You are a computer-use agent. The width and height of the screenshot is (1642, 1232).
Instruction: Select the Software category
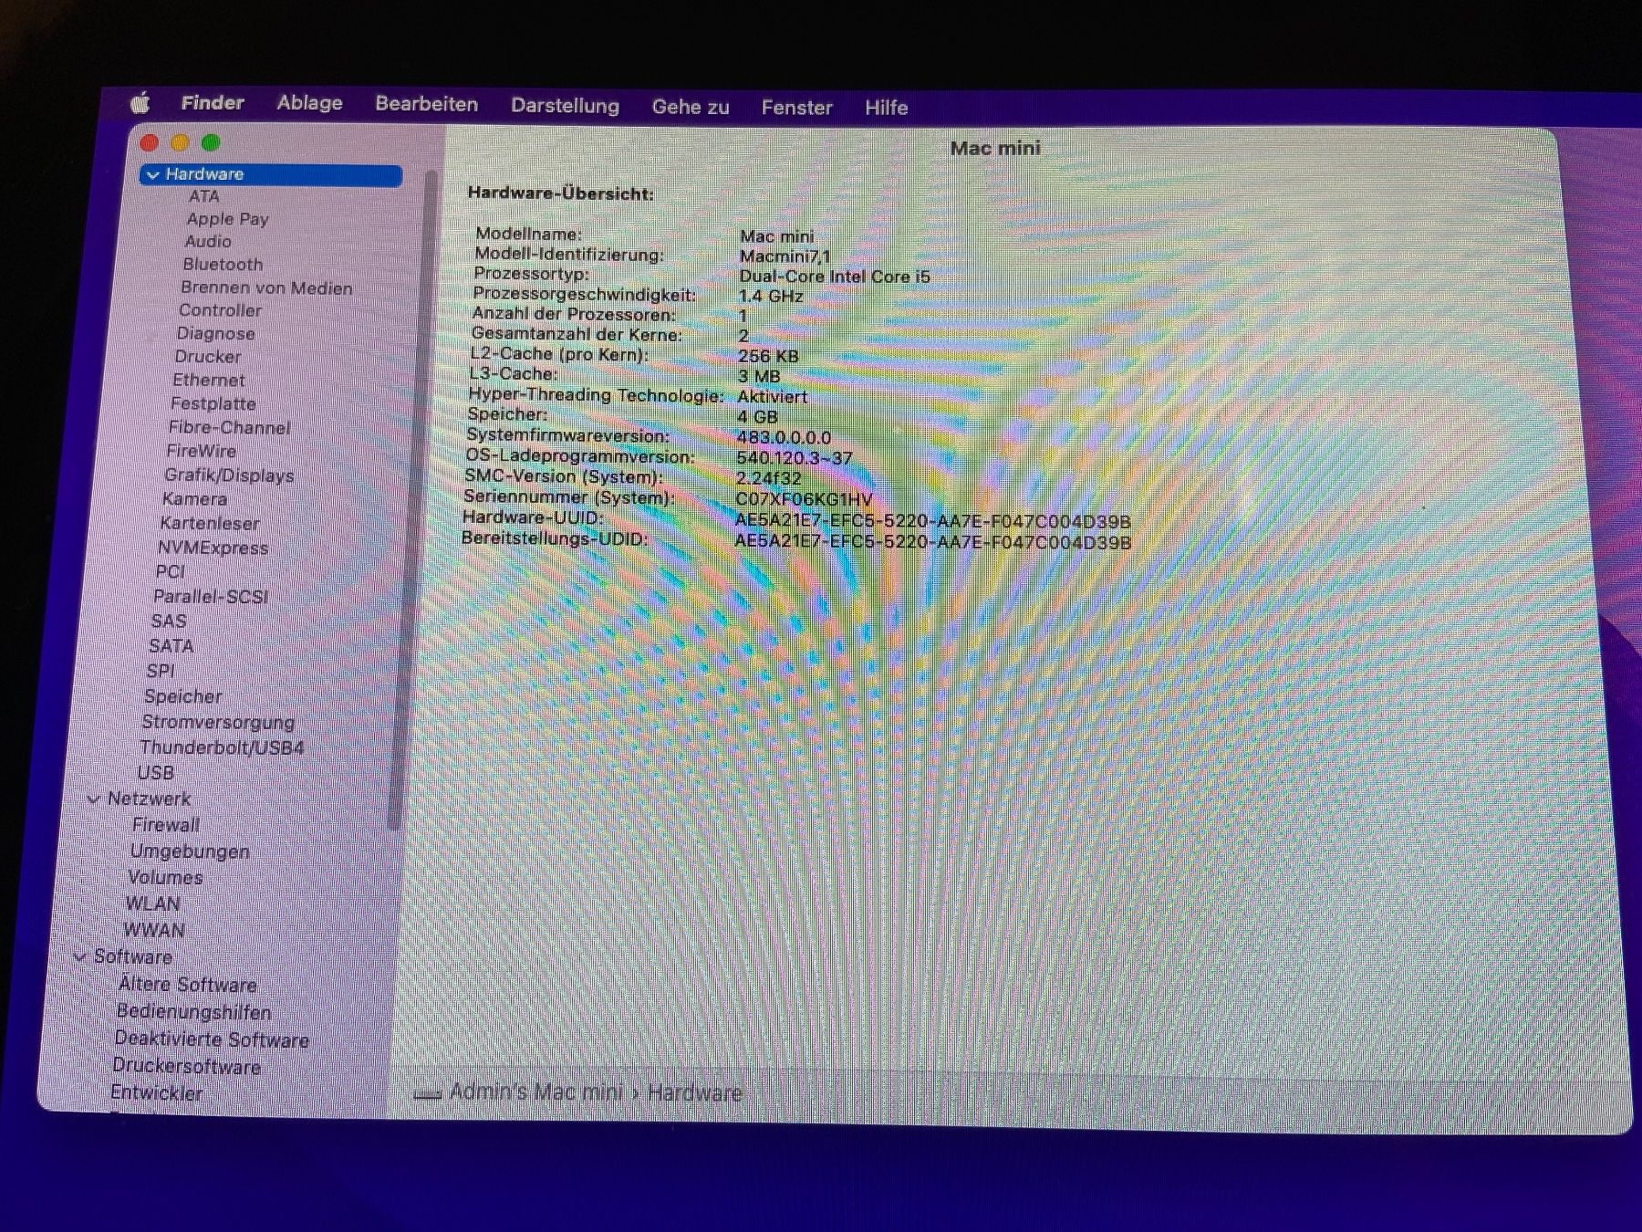click(x=133, y=956)
